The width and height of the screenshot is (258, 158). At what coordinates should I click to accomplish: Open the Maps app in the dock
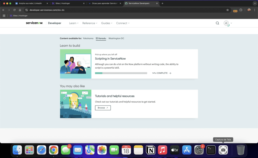pos(90,150)
